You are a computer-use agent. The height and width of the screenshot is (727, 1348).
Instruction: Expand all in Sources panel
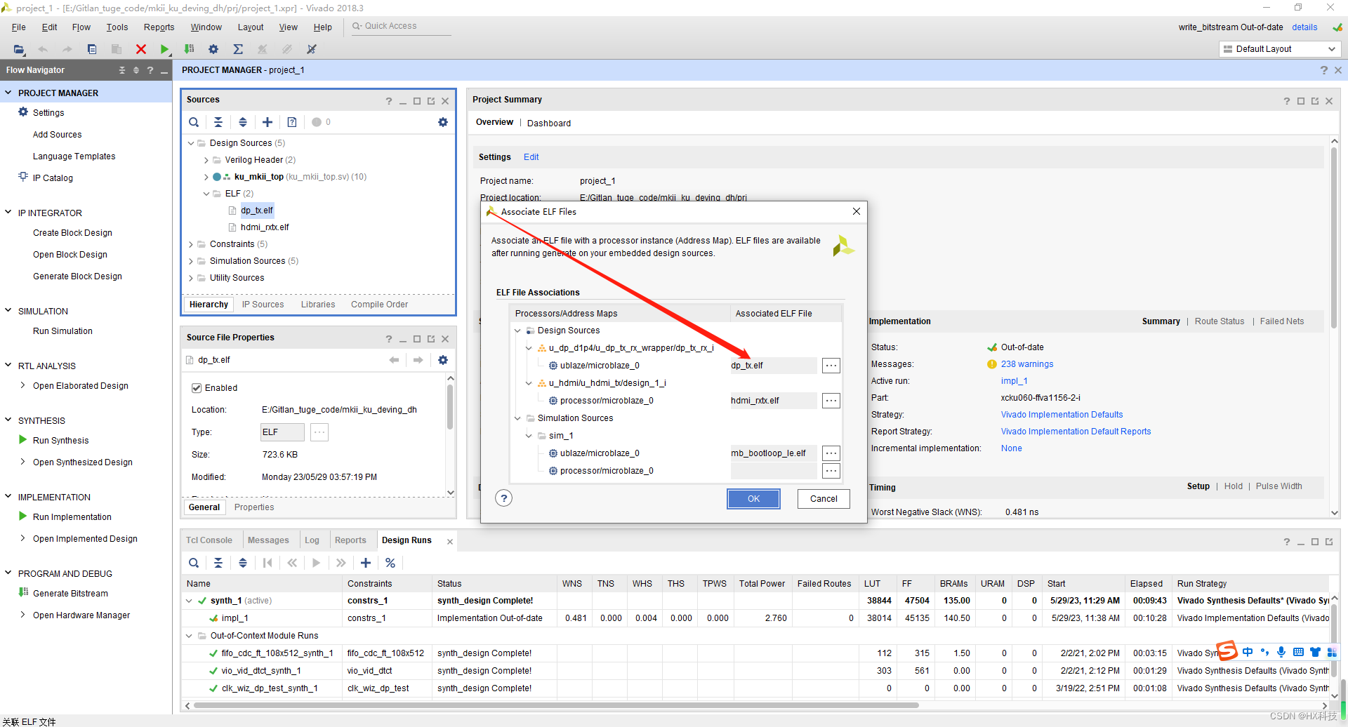[243, 122]
